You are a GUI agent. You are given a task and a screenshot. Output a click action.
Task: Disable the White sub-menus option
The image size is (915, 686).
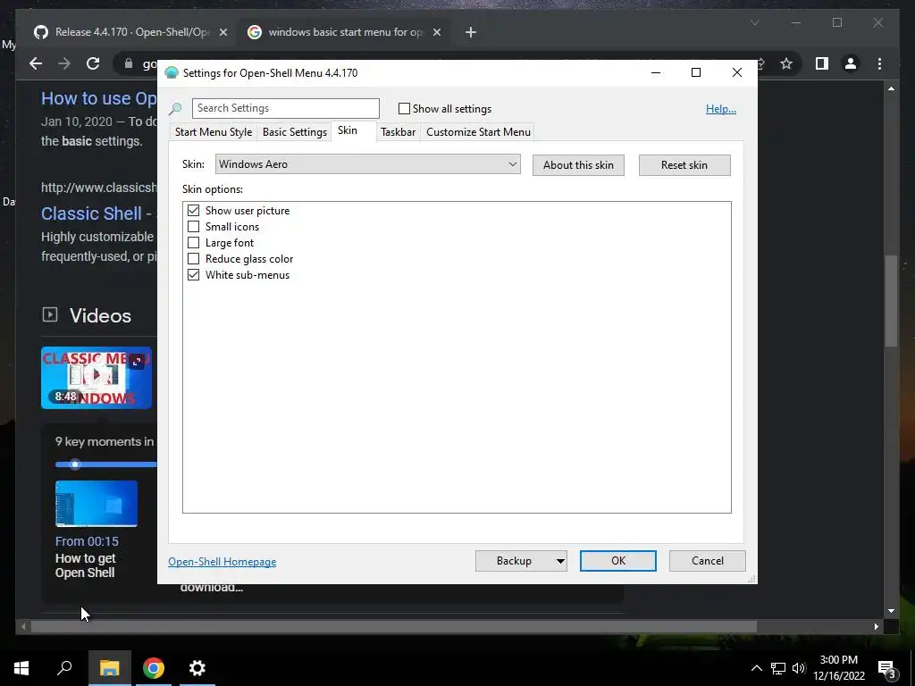[193, 275]
